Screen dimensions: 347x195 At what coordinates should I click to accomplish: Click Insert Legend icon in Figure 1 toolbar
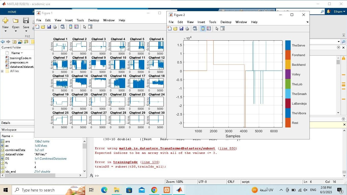click(x=76, y=27)
